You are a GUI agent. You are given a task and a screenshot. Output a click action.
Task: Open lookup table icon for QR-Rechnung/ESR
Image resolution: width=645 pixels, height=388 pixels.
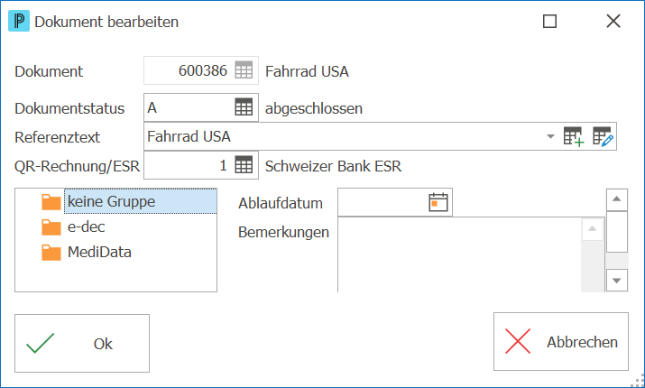point(244,165)
